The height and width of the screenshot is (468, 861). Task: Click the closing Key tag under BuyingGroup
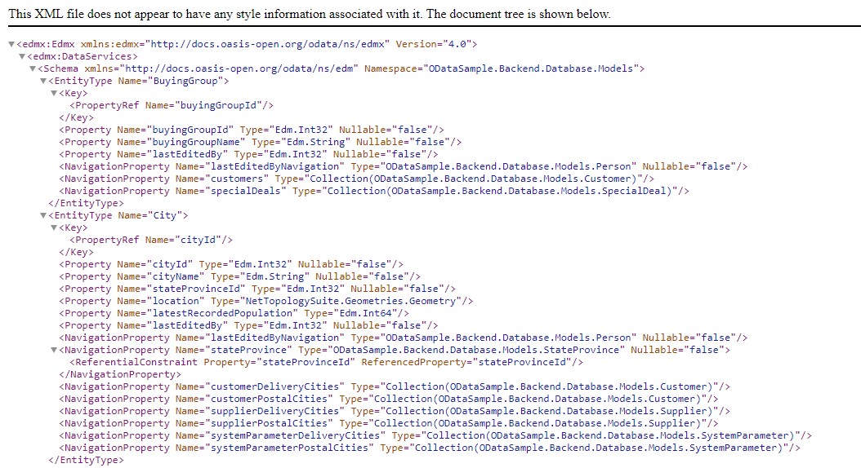click(76, 118)
